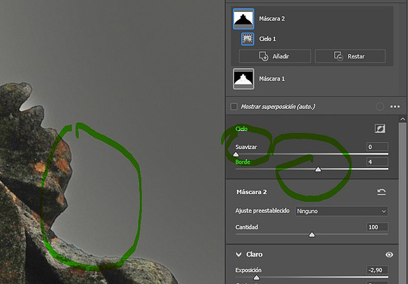The width and height of the screenshot is (408, 284).
Task: Click the Cielo 1 sky mask icon
Action: (248, 39)
